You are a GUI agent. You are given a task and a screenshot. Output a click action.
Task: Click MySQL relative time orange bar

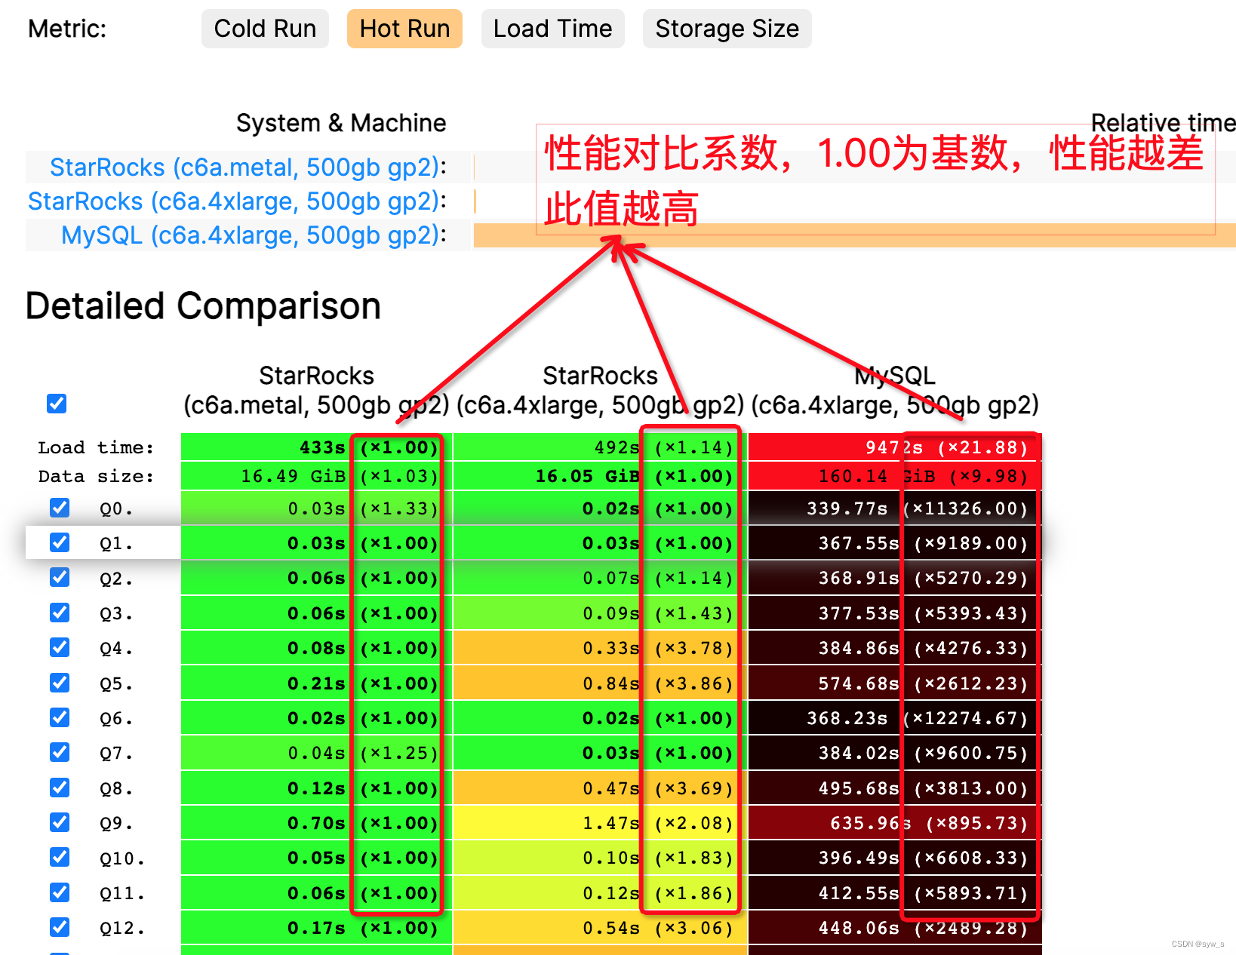[x=854, y=235]
